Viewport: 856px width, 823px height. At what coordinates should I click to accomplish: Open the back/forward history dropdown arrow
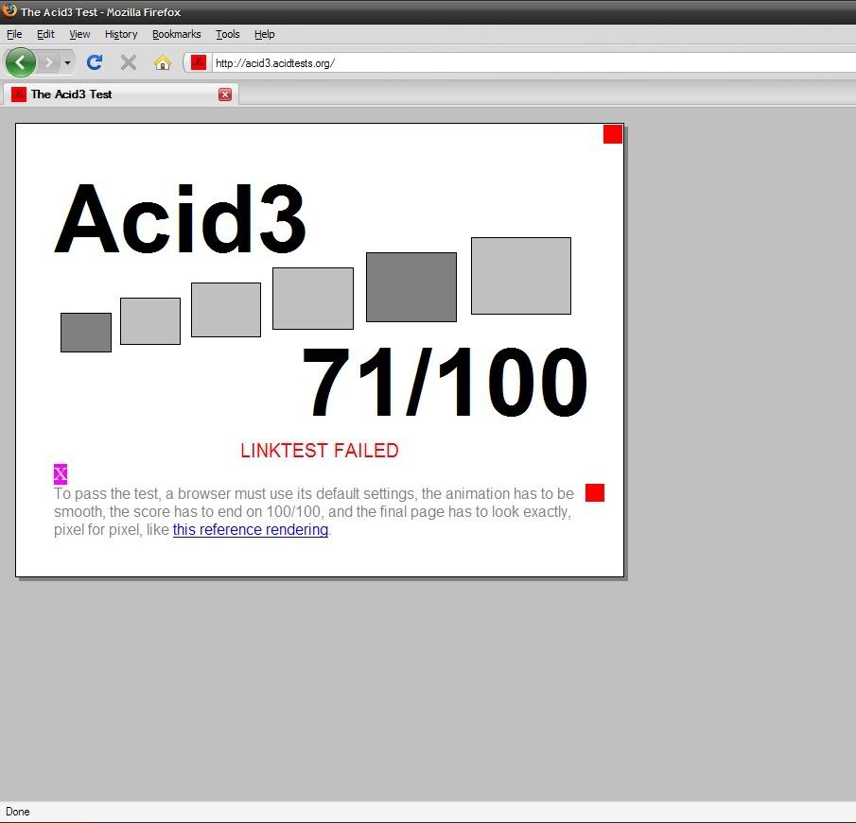67,62
